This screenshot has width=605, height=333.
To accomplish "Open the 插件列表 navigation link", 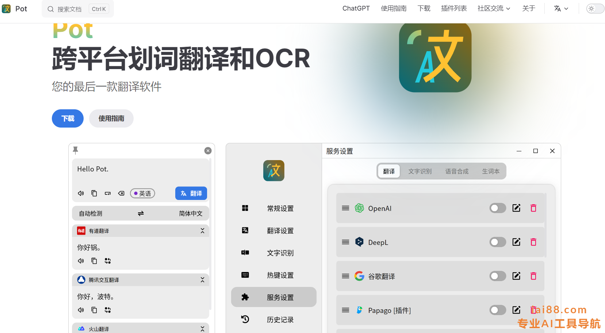I will (x=454, y=8).
